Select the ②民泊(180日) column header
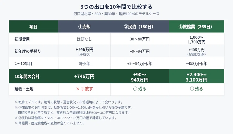233x134 pixels. point(140,27)
